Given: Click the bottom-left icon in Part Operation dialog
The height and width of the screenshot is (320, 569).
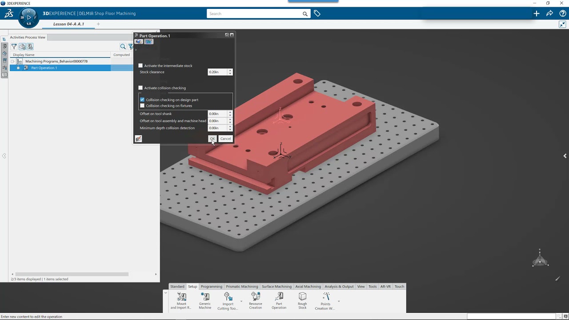Looking at the screenshot, I should pos(138,139).
